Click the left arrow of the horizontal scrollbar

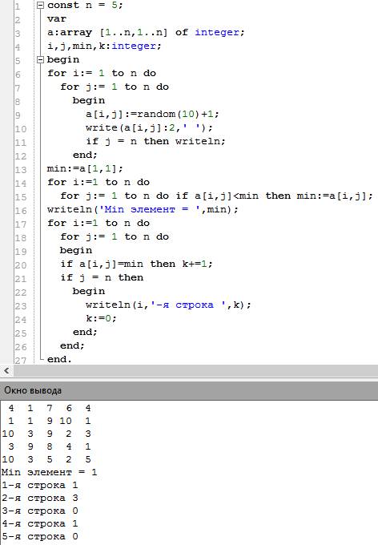coord(6,370)
